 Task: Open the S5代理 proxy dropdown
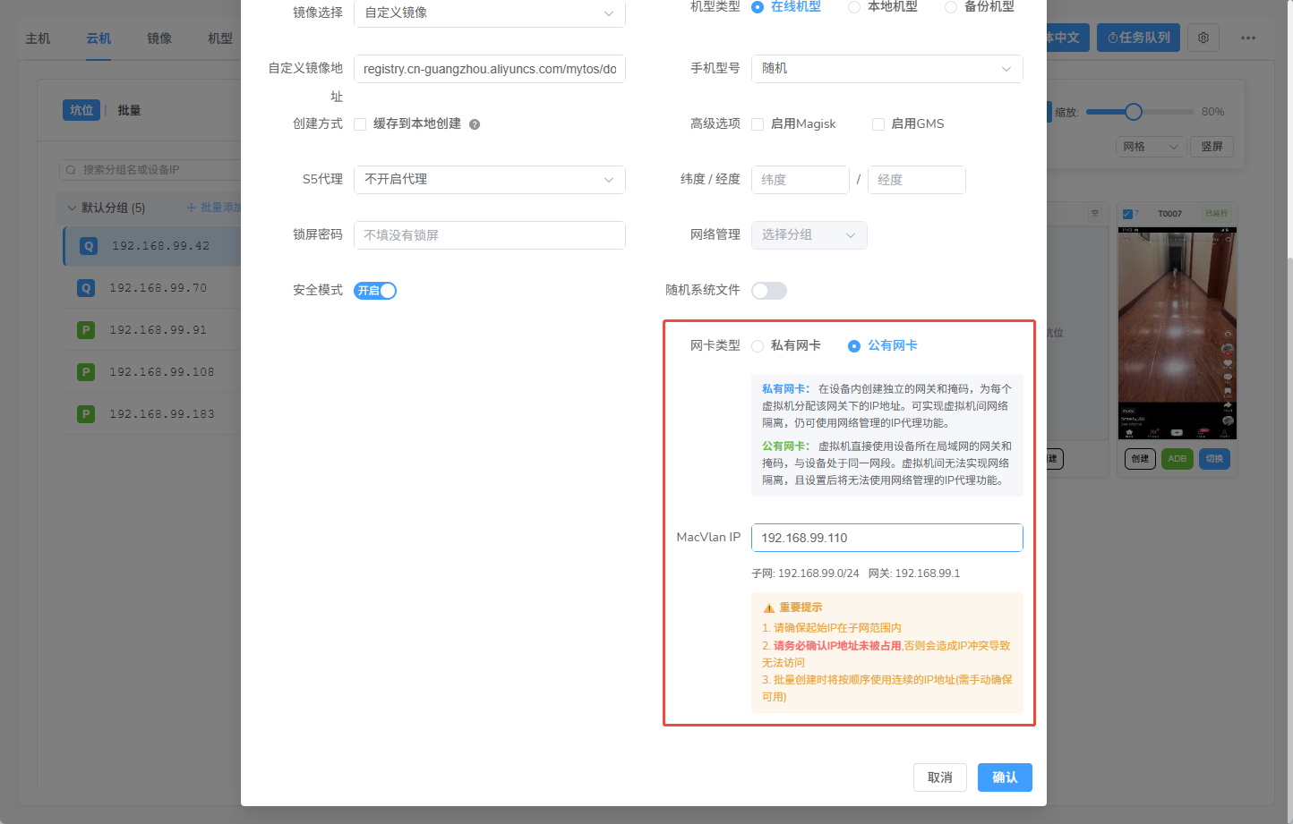(489, 179)
